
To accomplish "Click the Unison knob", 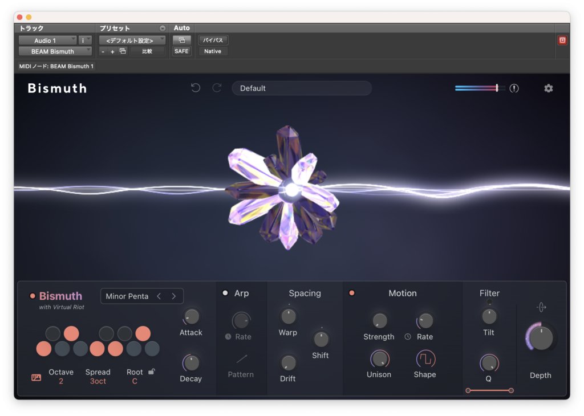I will [379, 359].
